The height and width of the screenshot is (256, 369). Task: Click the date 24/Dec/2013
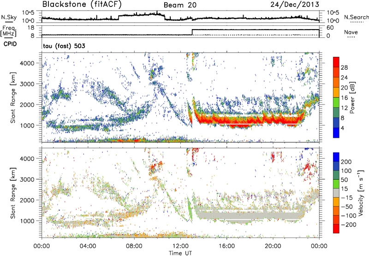295,5
